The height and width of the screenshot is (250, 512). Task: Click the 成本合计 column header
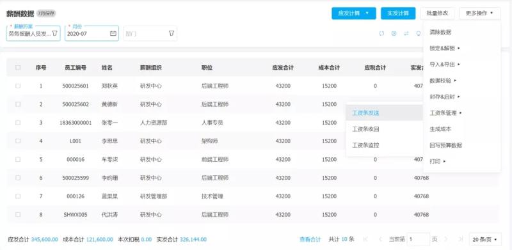coord(329,68)
